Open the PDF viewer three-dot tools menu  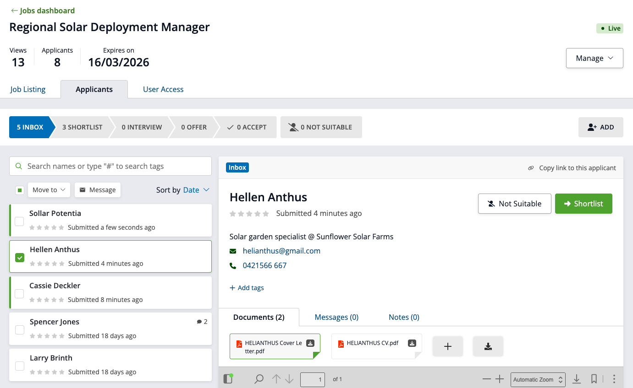pyautogui.click(x=614, y=379)
